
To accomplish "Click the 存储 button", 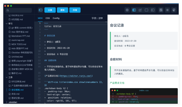I will tap(75, 10).
